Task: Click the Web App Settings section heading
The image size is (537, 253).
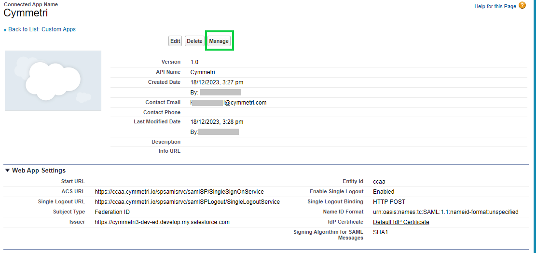Action: coord(39,170)
